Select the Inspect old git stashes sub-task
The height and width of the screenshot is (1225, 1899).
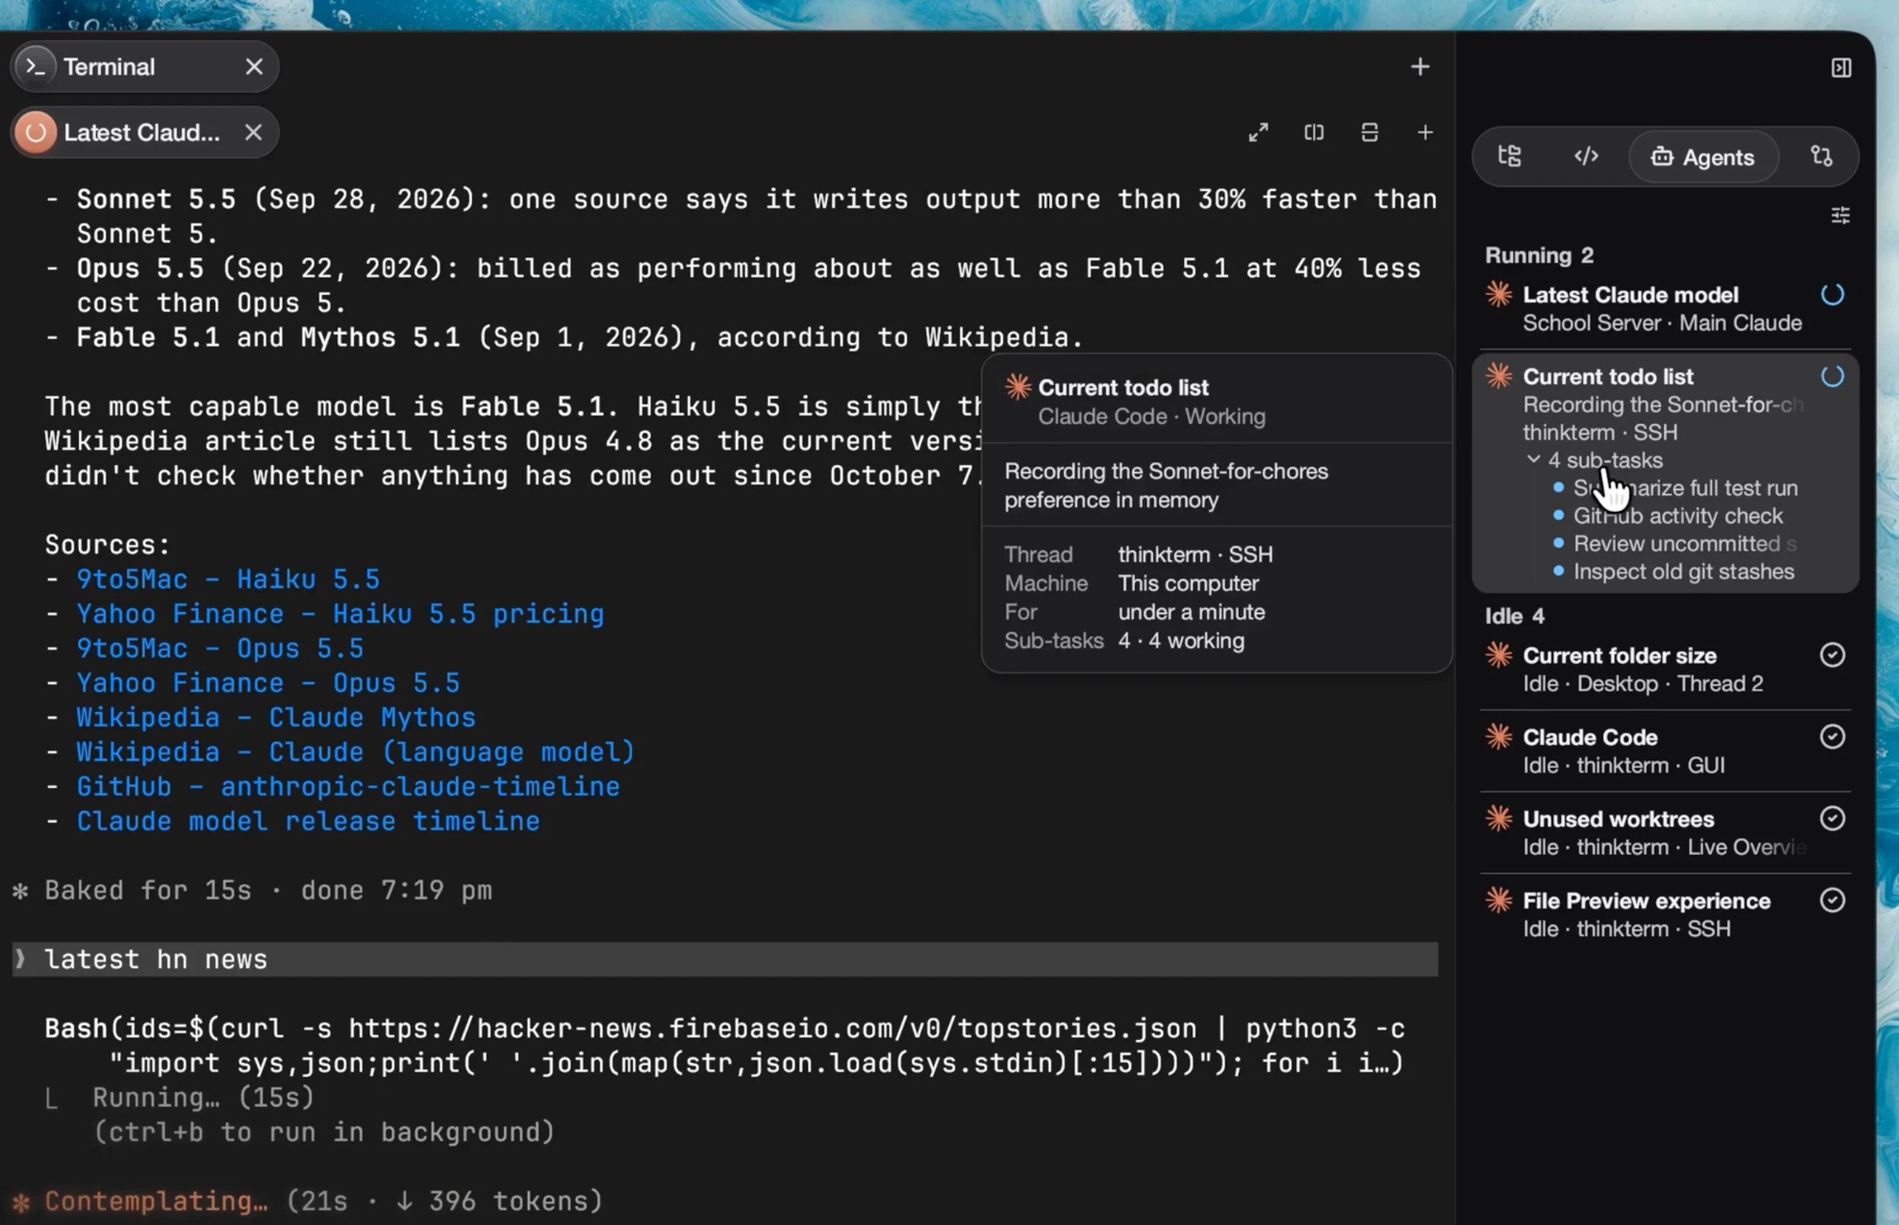(1683, 571)
